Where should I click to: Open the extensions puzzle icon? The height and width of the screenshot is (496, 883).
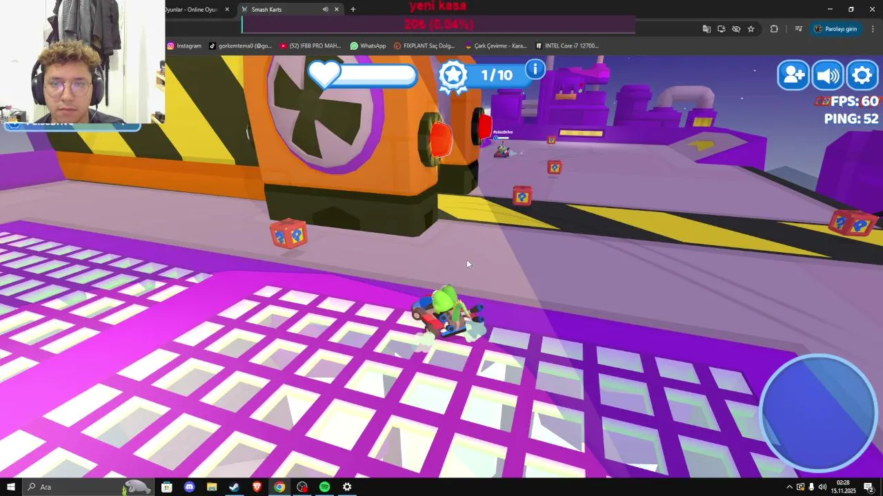[x=774, y=29]
